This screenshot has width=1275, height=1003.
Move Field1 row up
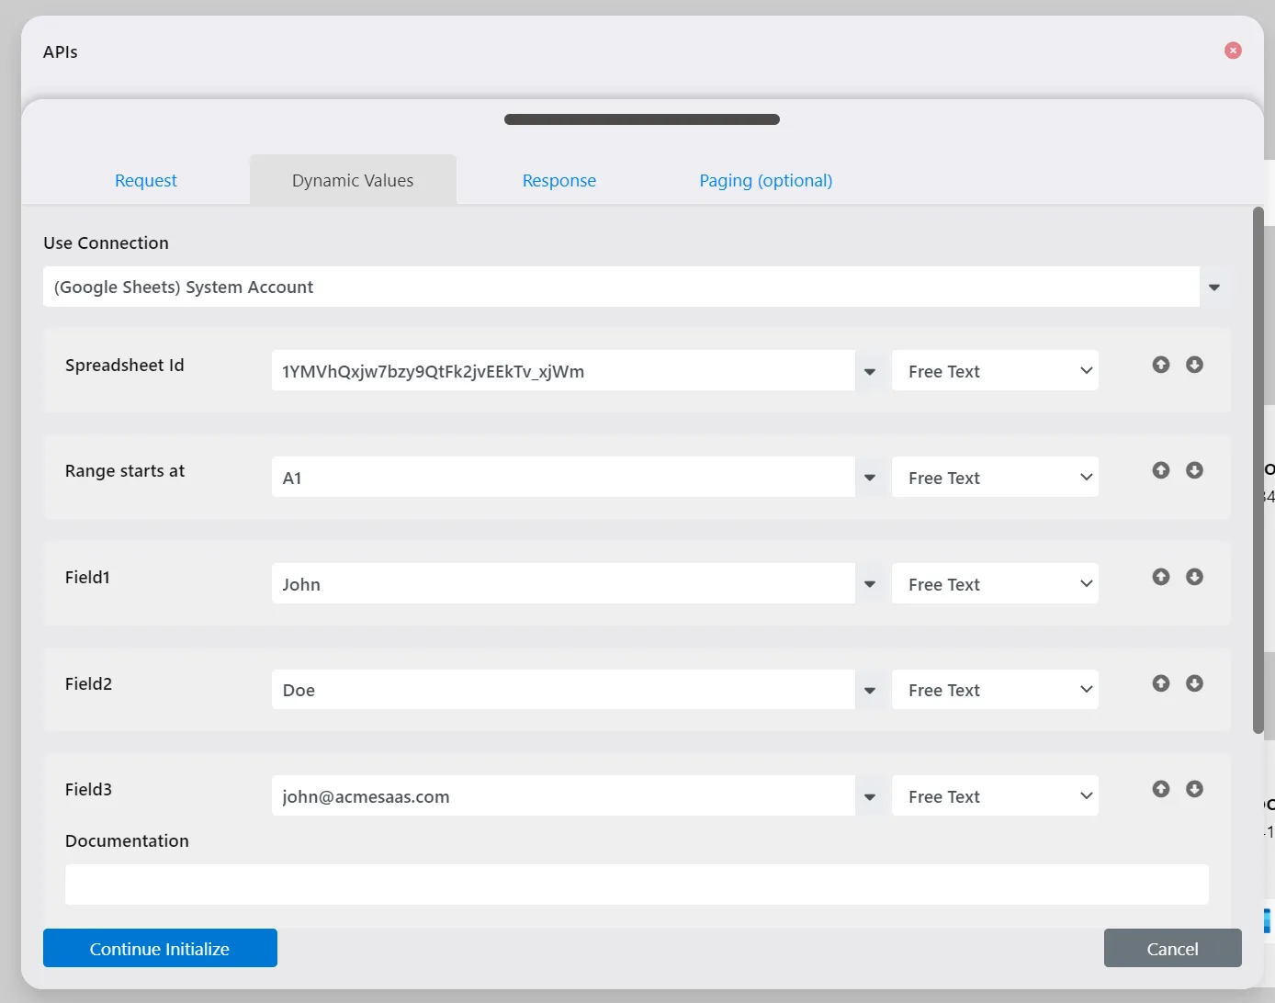click(x=1161, y=577)
